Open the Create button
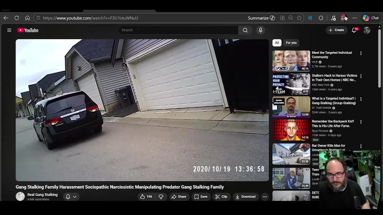The width and height of the screenshot is (383, 215). [336, 30]
